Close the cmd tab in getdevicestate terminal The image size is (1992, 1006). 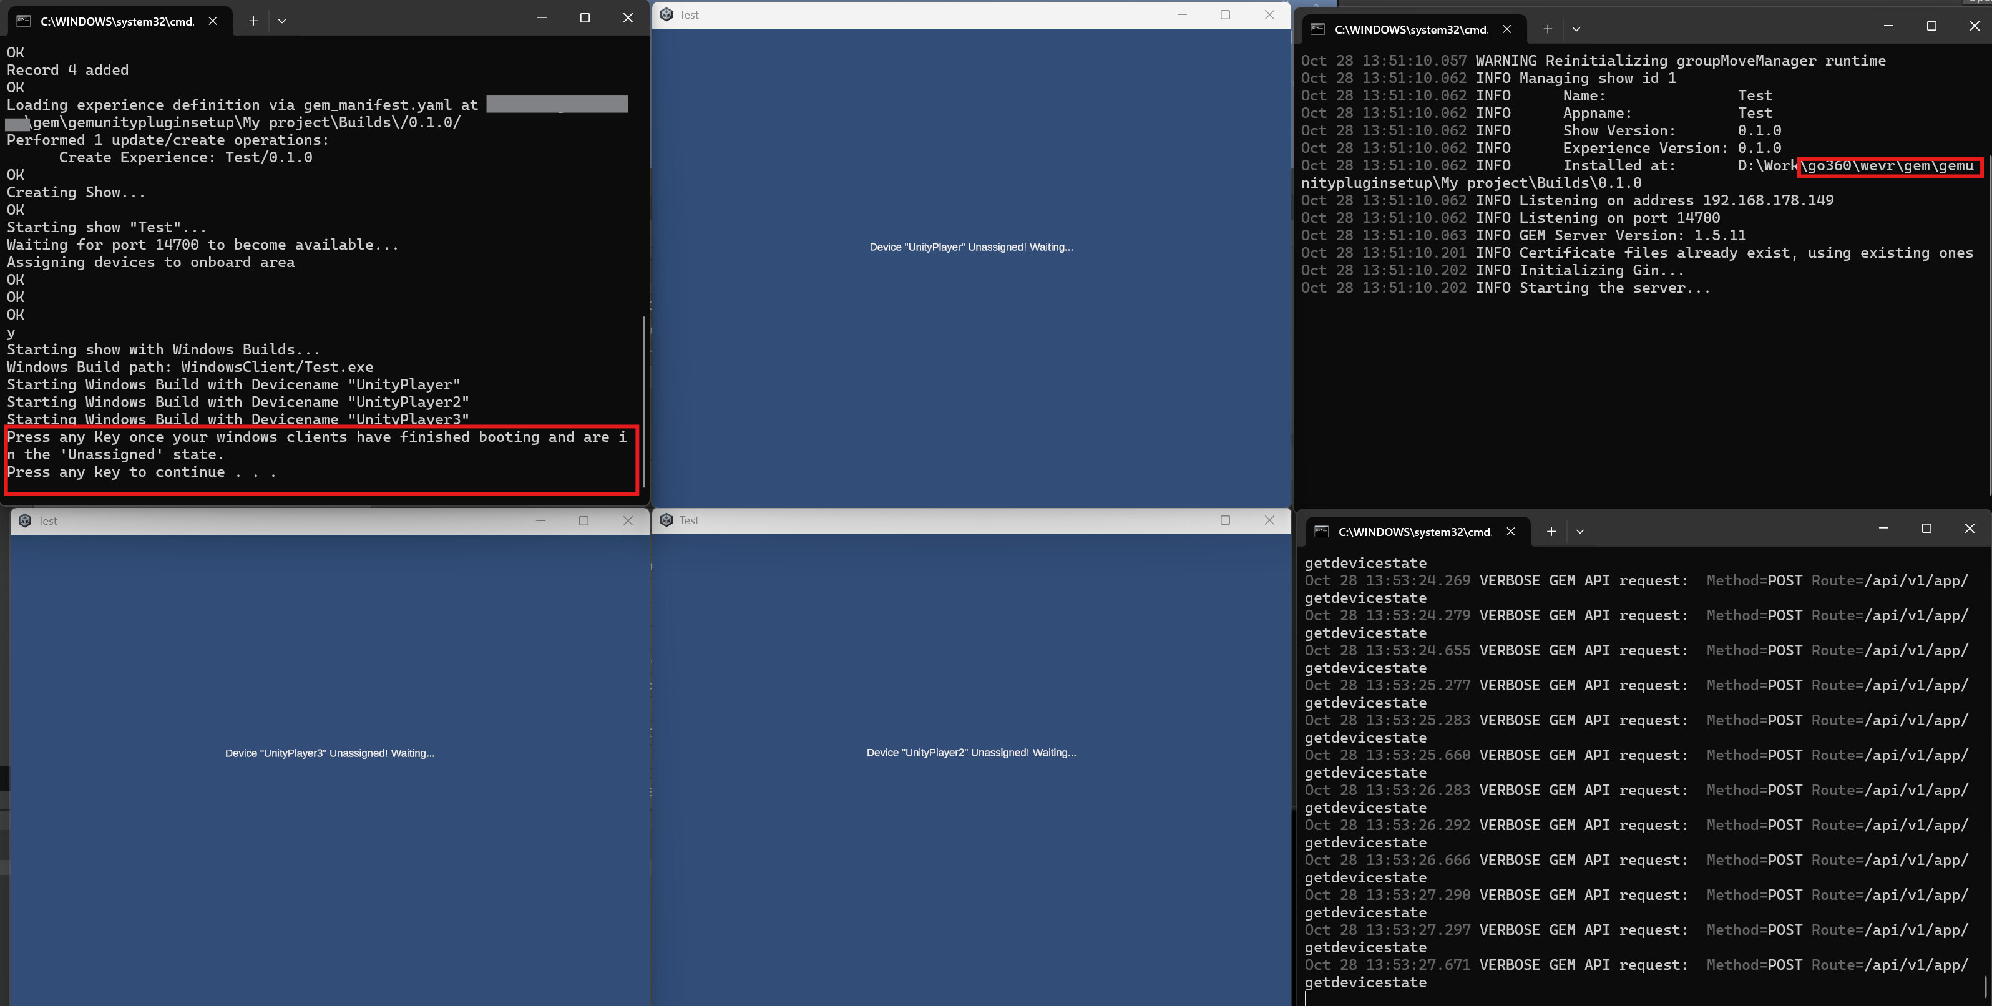(1511, 531)
